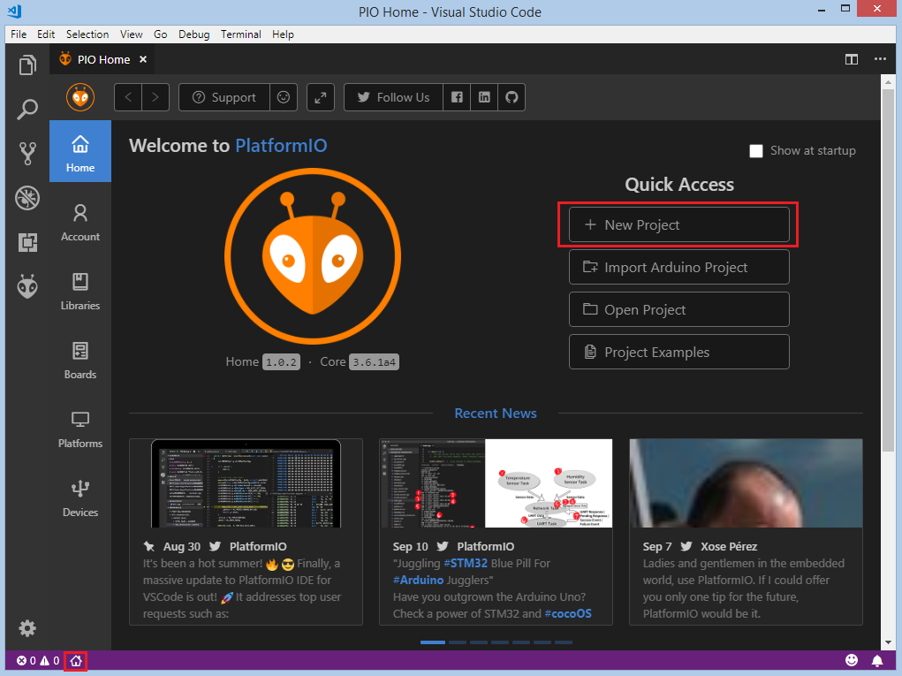
Task: Open the Boards explorer in PIO sidebar
Action: click(80, 360)
